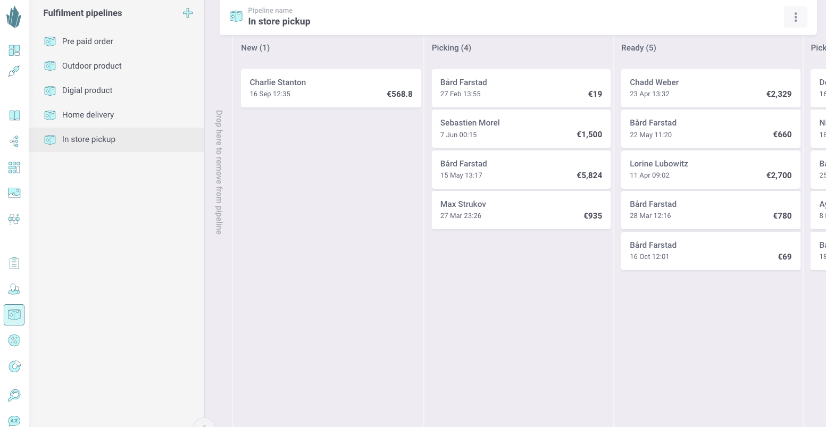Open the pie chart analytics icon
Viewport: 826px width, 427px height.
(x=14, y=366)
